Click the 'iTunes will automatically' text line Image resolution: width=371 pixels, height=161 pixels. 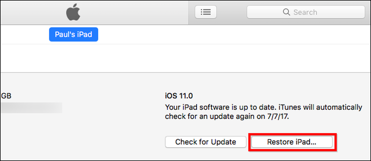319,108
